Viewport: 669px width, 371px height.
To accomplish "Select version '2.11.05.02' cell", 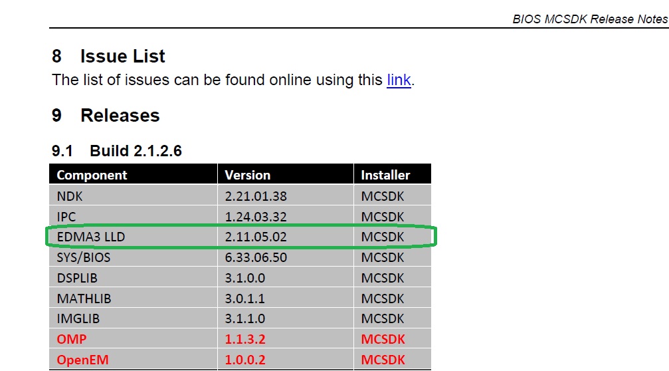I will click(x=286, y=237).
